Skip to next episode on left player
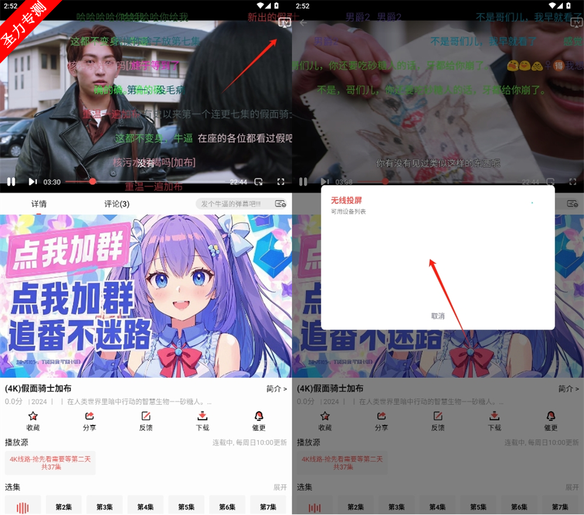The width and height of the screenshot is (584, 515). coord(33,182)
